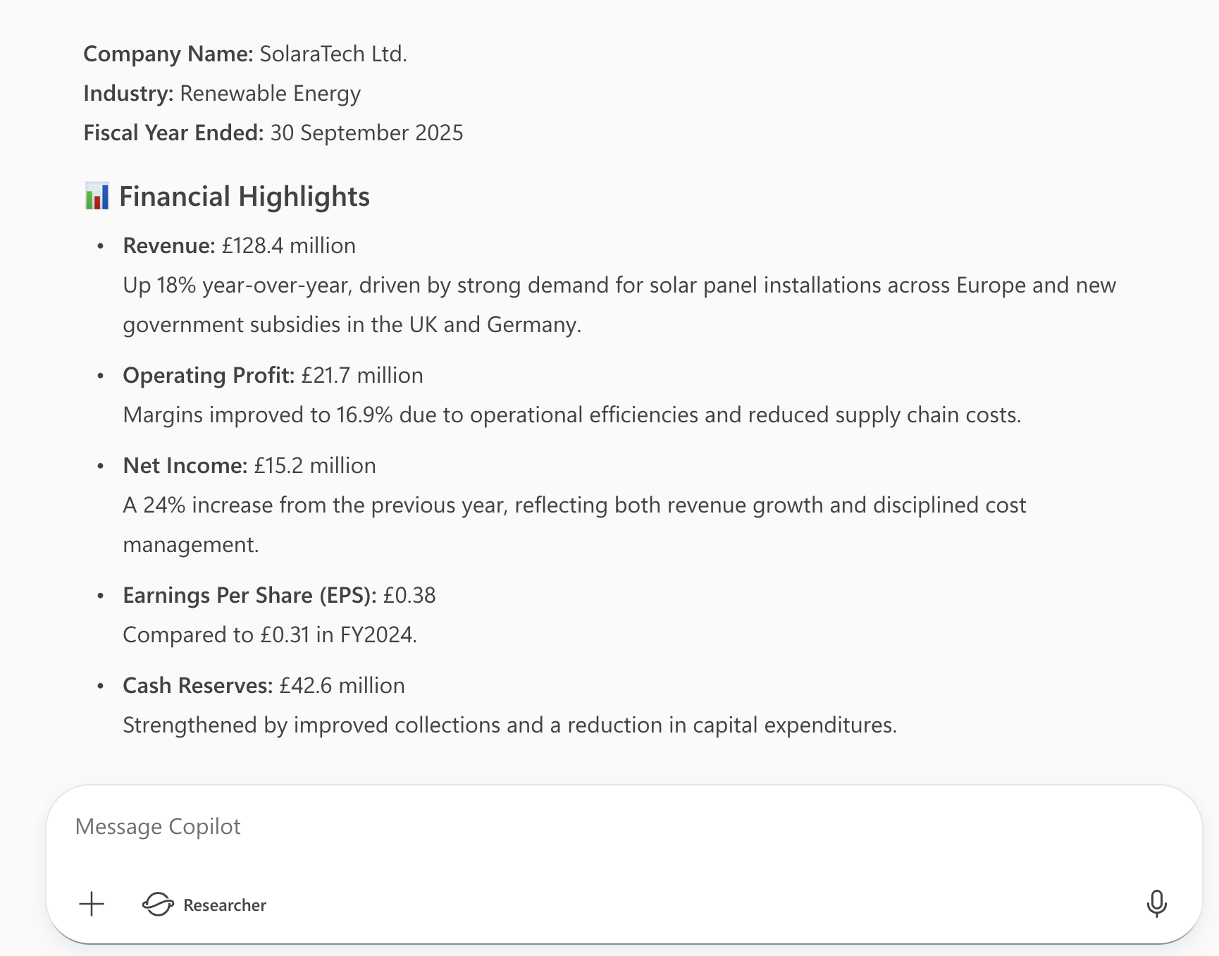1219x956 pixels.
Task: Click the Net Income bold label
Action: (185, 465)
